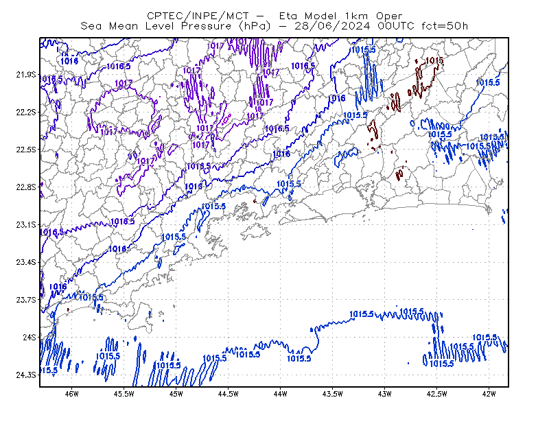Click the CPTEC/INPE/MCT title text

pos(198,16)
